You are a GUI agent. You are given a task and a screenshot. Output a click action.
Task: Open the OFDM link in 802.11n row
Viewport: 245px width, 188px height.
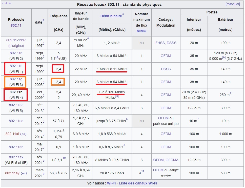pyautogui.click(x=166, y=95)
